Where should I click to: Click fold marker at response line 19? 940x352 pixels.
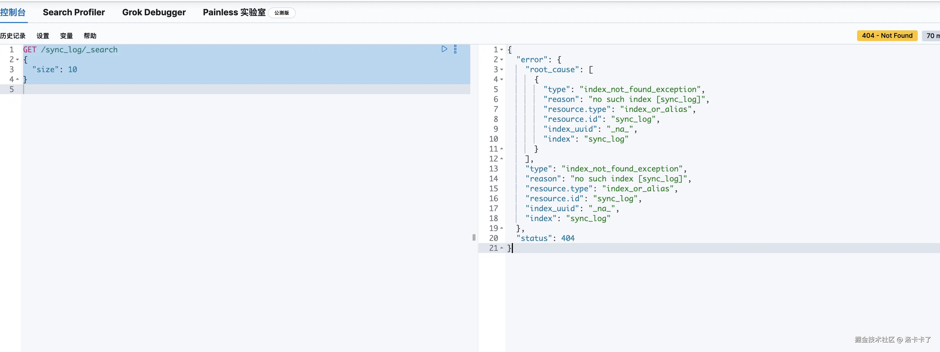click(502, 228)
